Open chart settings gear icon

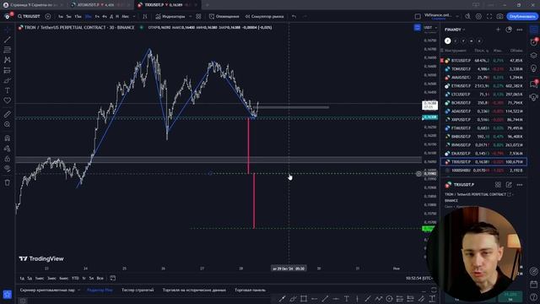pyautogui.click(x=478, y=17)
